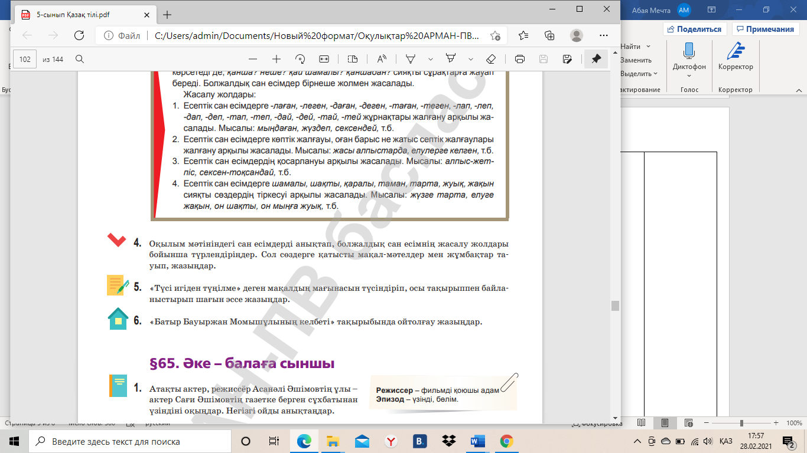Image resolution: width=807 pixels, height=453 pixels.
Task: Open Примечания in Word
Action: (x=765, y=29)
